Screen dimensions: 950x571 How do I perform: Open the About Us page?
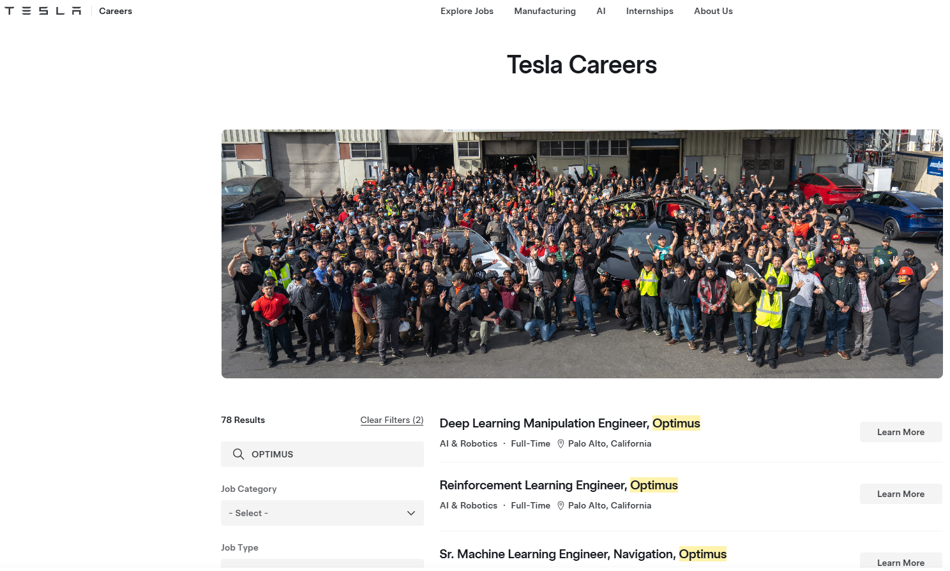[713, 11]
